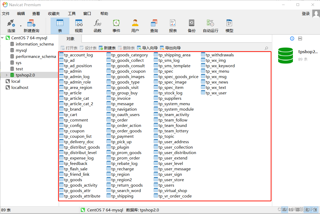Open the 查询 (Queries) toolbar icon

154,25
